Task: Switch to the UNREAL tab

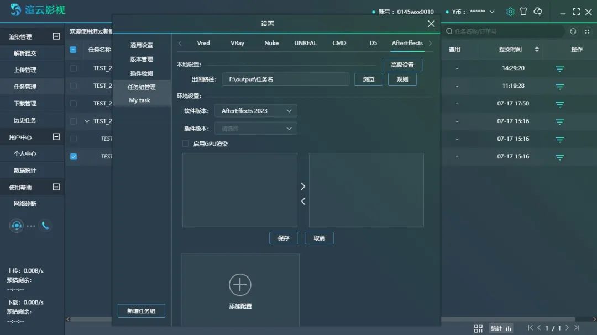Action: [305, 43]
